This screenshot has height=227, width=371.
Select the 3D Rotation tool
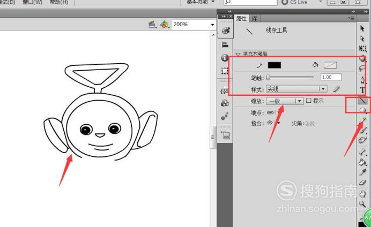click(x=362, y=58)
